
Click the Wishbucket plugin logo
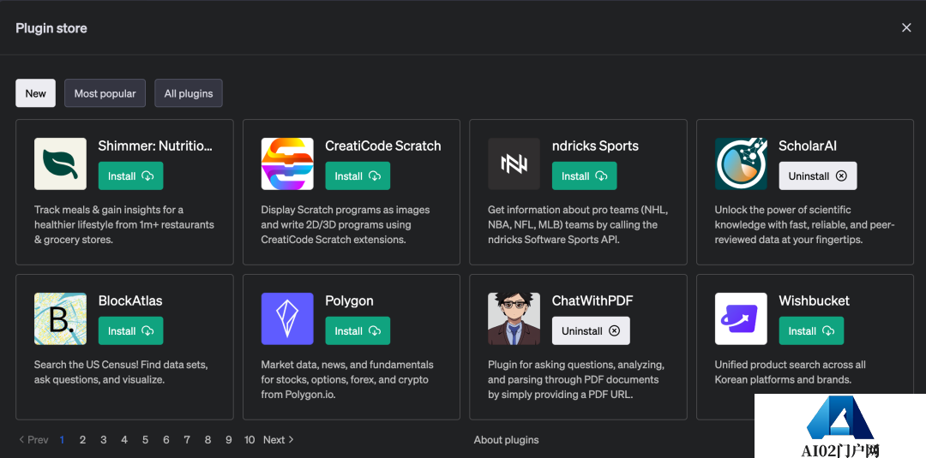(741, 318)
